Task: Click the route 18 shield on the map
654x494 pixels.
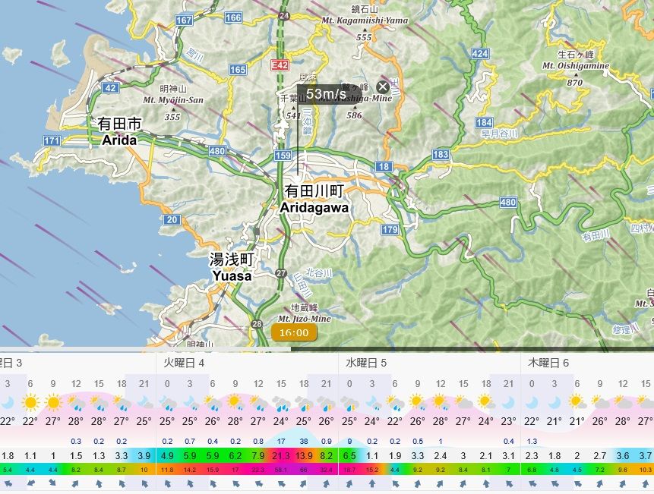Action: coord(384,167)
